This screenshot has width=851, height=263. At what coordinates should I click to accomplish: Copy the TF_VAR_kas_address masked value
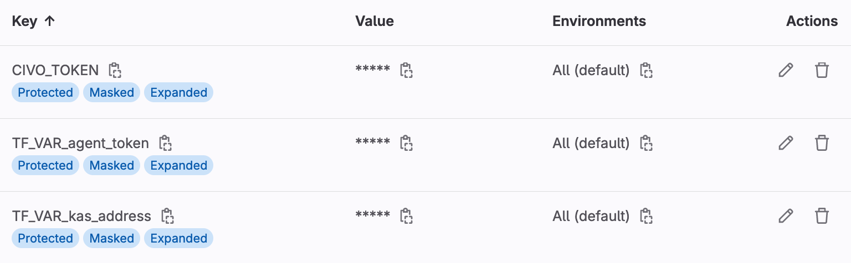(407, 216)
